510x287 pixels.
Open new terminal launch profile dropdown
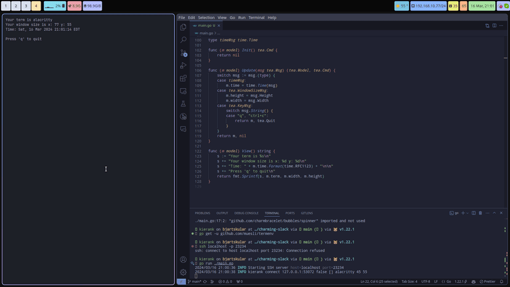click(x=467, y=213)
